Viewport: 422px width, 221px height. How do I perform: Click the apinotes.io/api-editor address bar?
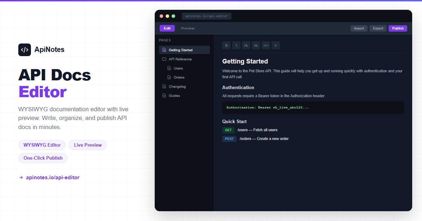coord(206,16)
